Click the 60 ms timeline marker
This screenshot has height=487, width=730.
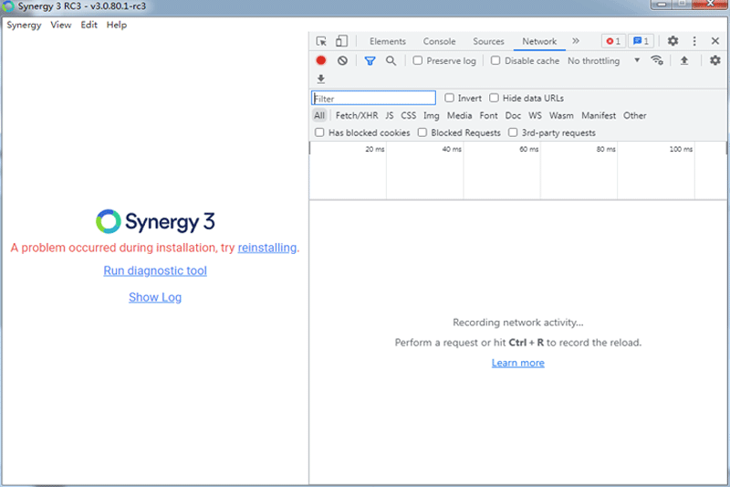click(529, 149)
